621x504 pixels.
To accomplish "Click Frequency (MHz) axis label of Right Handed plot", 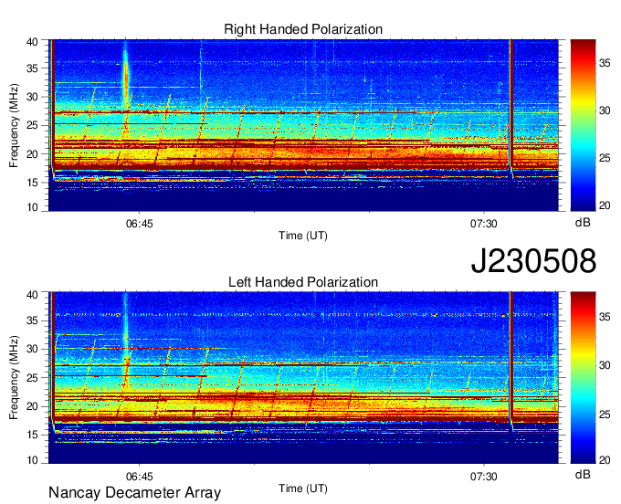I will (14, 125).
